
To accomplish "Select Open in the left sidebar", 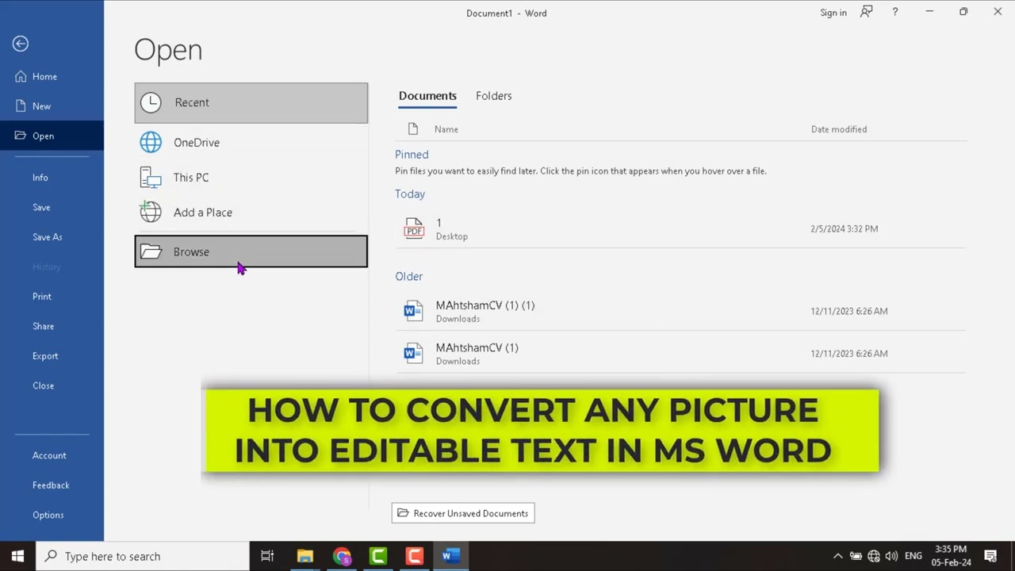I will pos(52,136).
